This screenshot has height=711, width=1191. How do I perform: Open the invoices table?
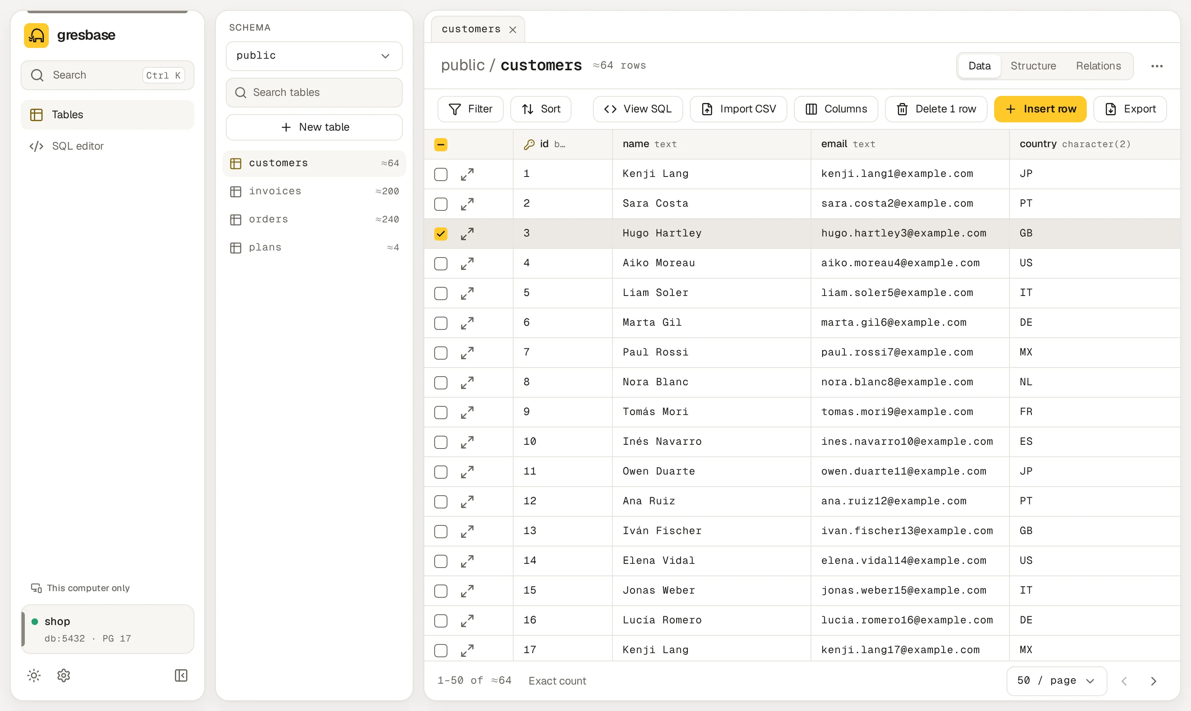coord(314,191)
